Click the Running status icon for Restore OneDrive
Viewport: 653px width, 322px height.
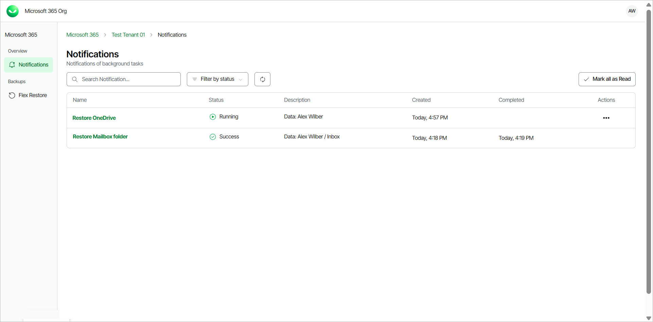pos(213,117)
